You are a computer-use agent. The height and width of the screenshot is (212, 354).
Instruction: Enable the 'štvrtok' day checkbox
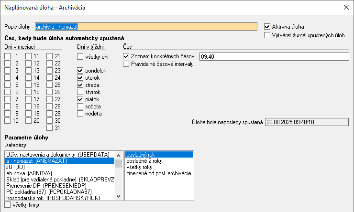coord(80,92)
